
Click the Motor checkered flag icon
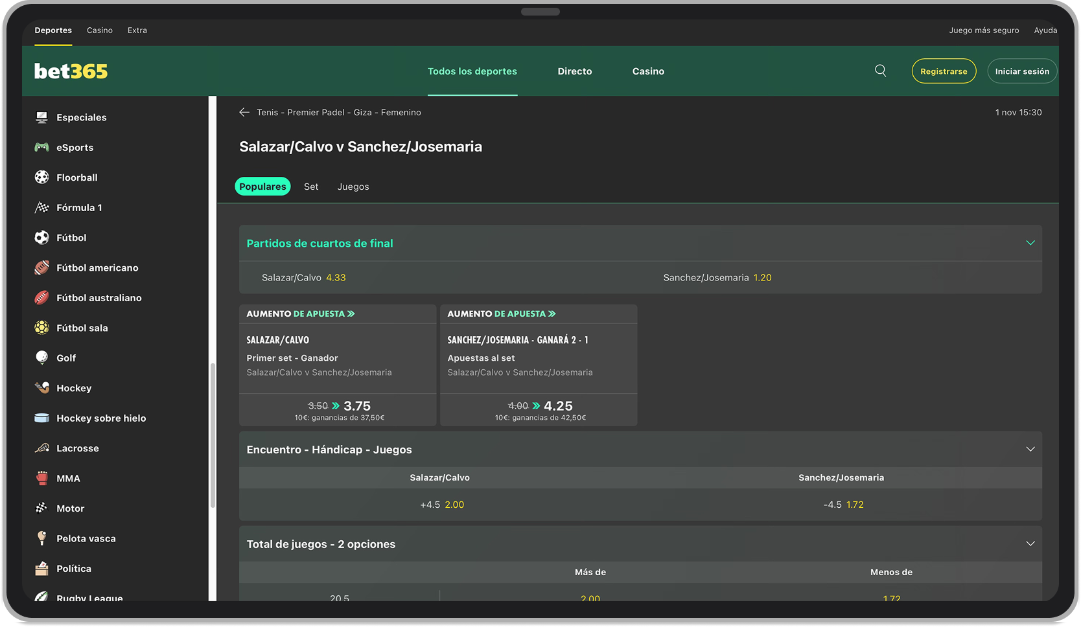(x=41, y=508)
